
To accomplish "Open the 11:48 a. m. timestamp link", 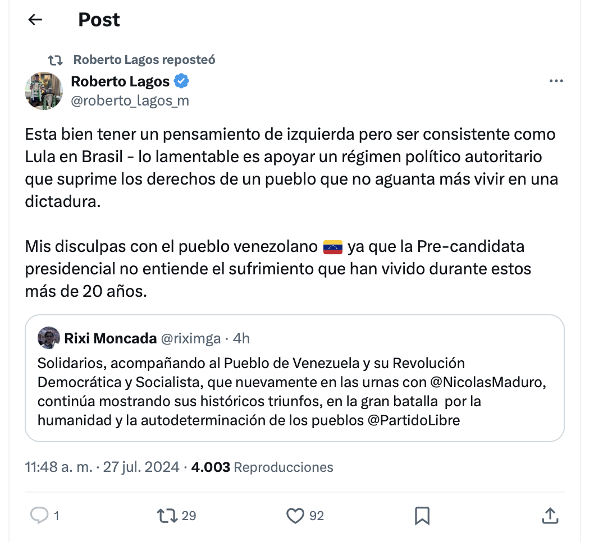I will (x=58, y=467).
